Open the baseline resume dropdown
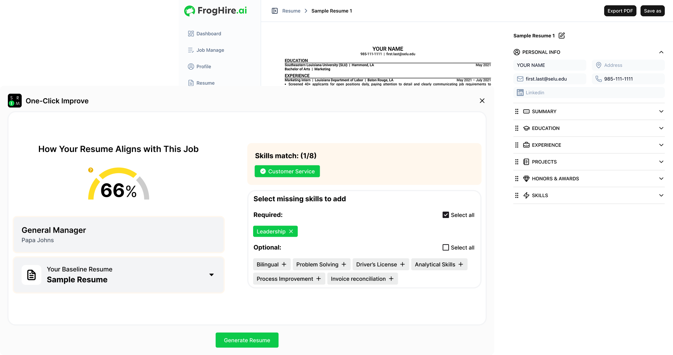This screenshot has width=673, height=355. coord(212,275)
